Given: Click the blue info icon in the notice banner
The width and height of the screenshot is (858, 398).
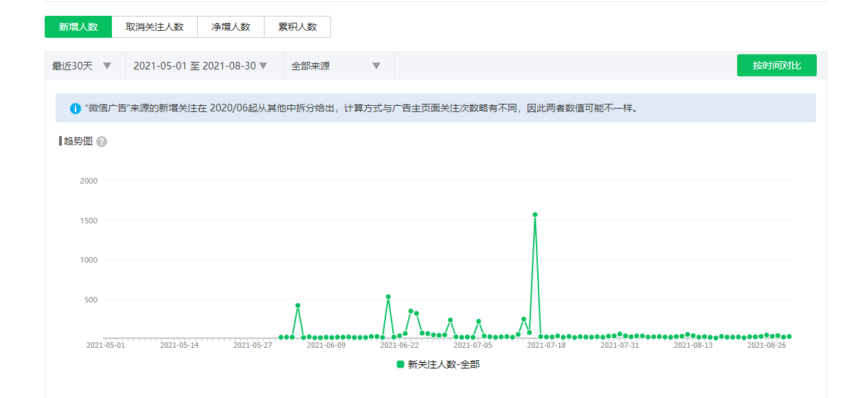Looking at the screenshot, I should pos(76,109).
